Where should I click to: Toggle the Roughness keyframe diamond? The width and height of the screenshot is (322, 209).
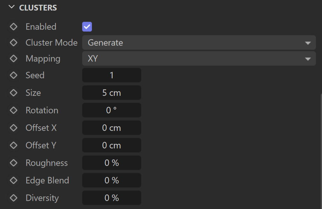pyautogui.click(x=13, y=163)
